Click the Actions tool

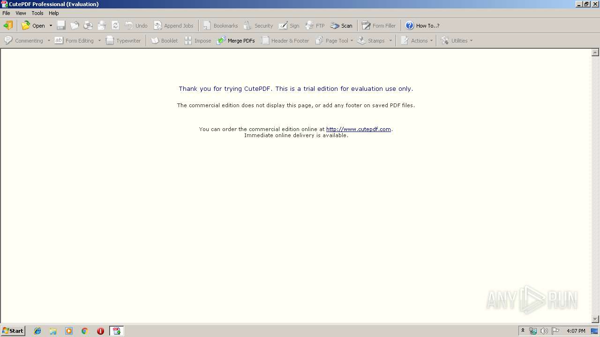pyautogui.click(x=414, y=41)
